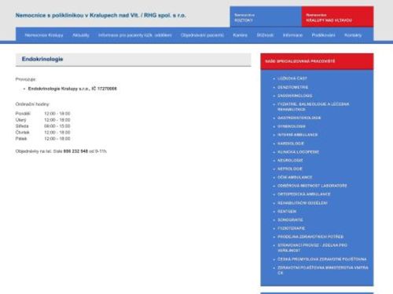Open the Oční ambulance link

[295, 177]
